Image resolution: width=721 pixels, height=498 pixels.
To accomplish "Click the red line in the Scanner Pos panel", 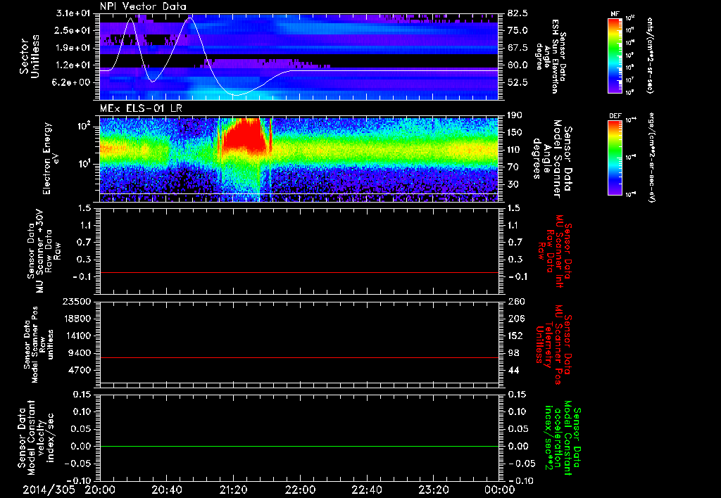I will [x=299, y=357].
